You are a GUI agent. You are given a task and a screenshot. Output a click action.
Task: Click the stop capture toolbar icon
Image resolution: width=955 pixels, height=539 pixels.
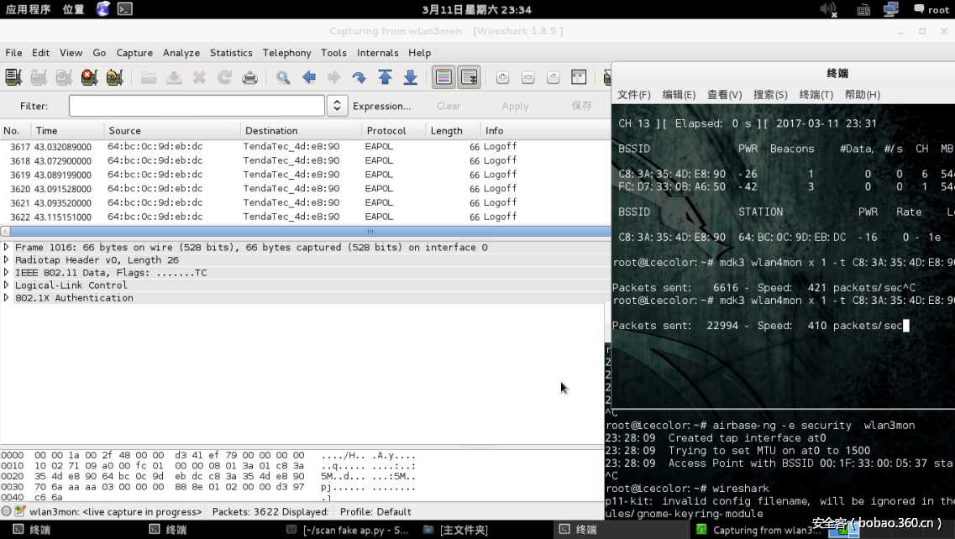[x=89, y=78]
